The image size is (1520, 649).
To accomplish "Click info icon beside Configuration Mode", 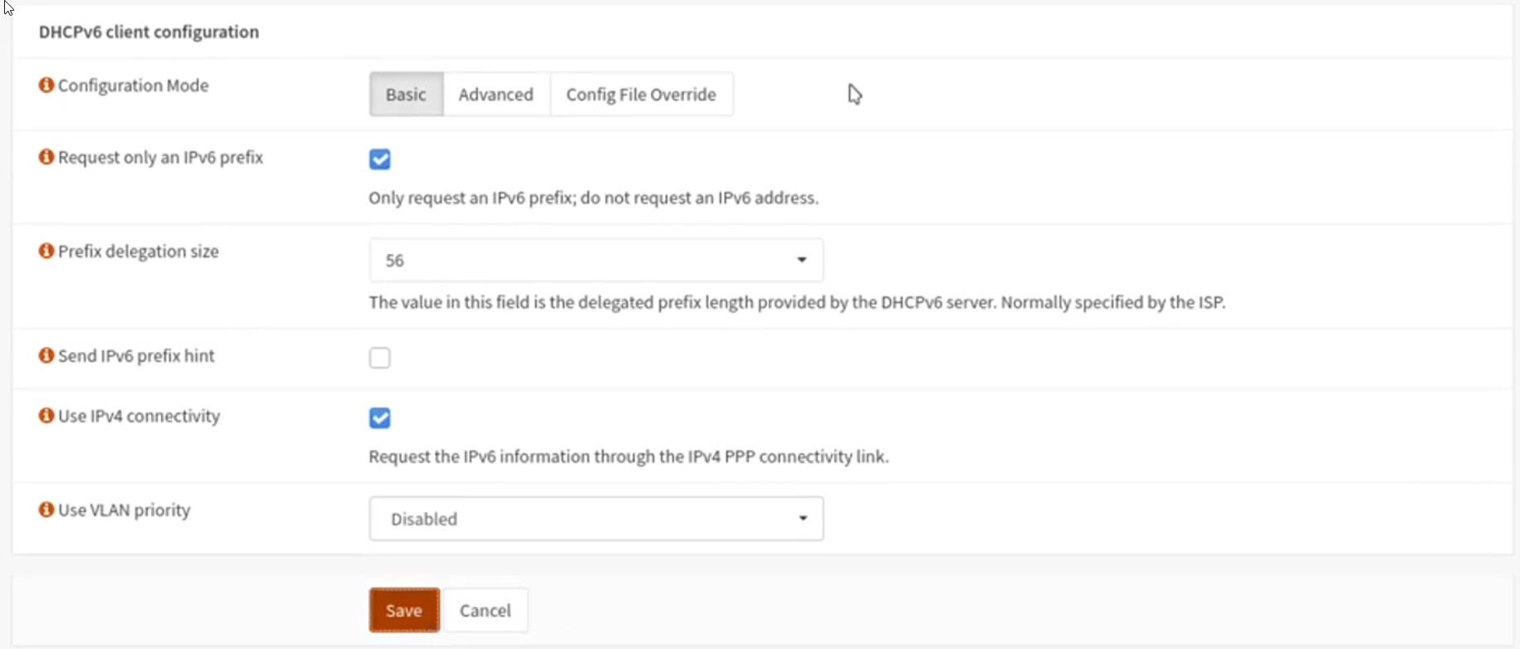I will click(x=46, y=85).
